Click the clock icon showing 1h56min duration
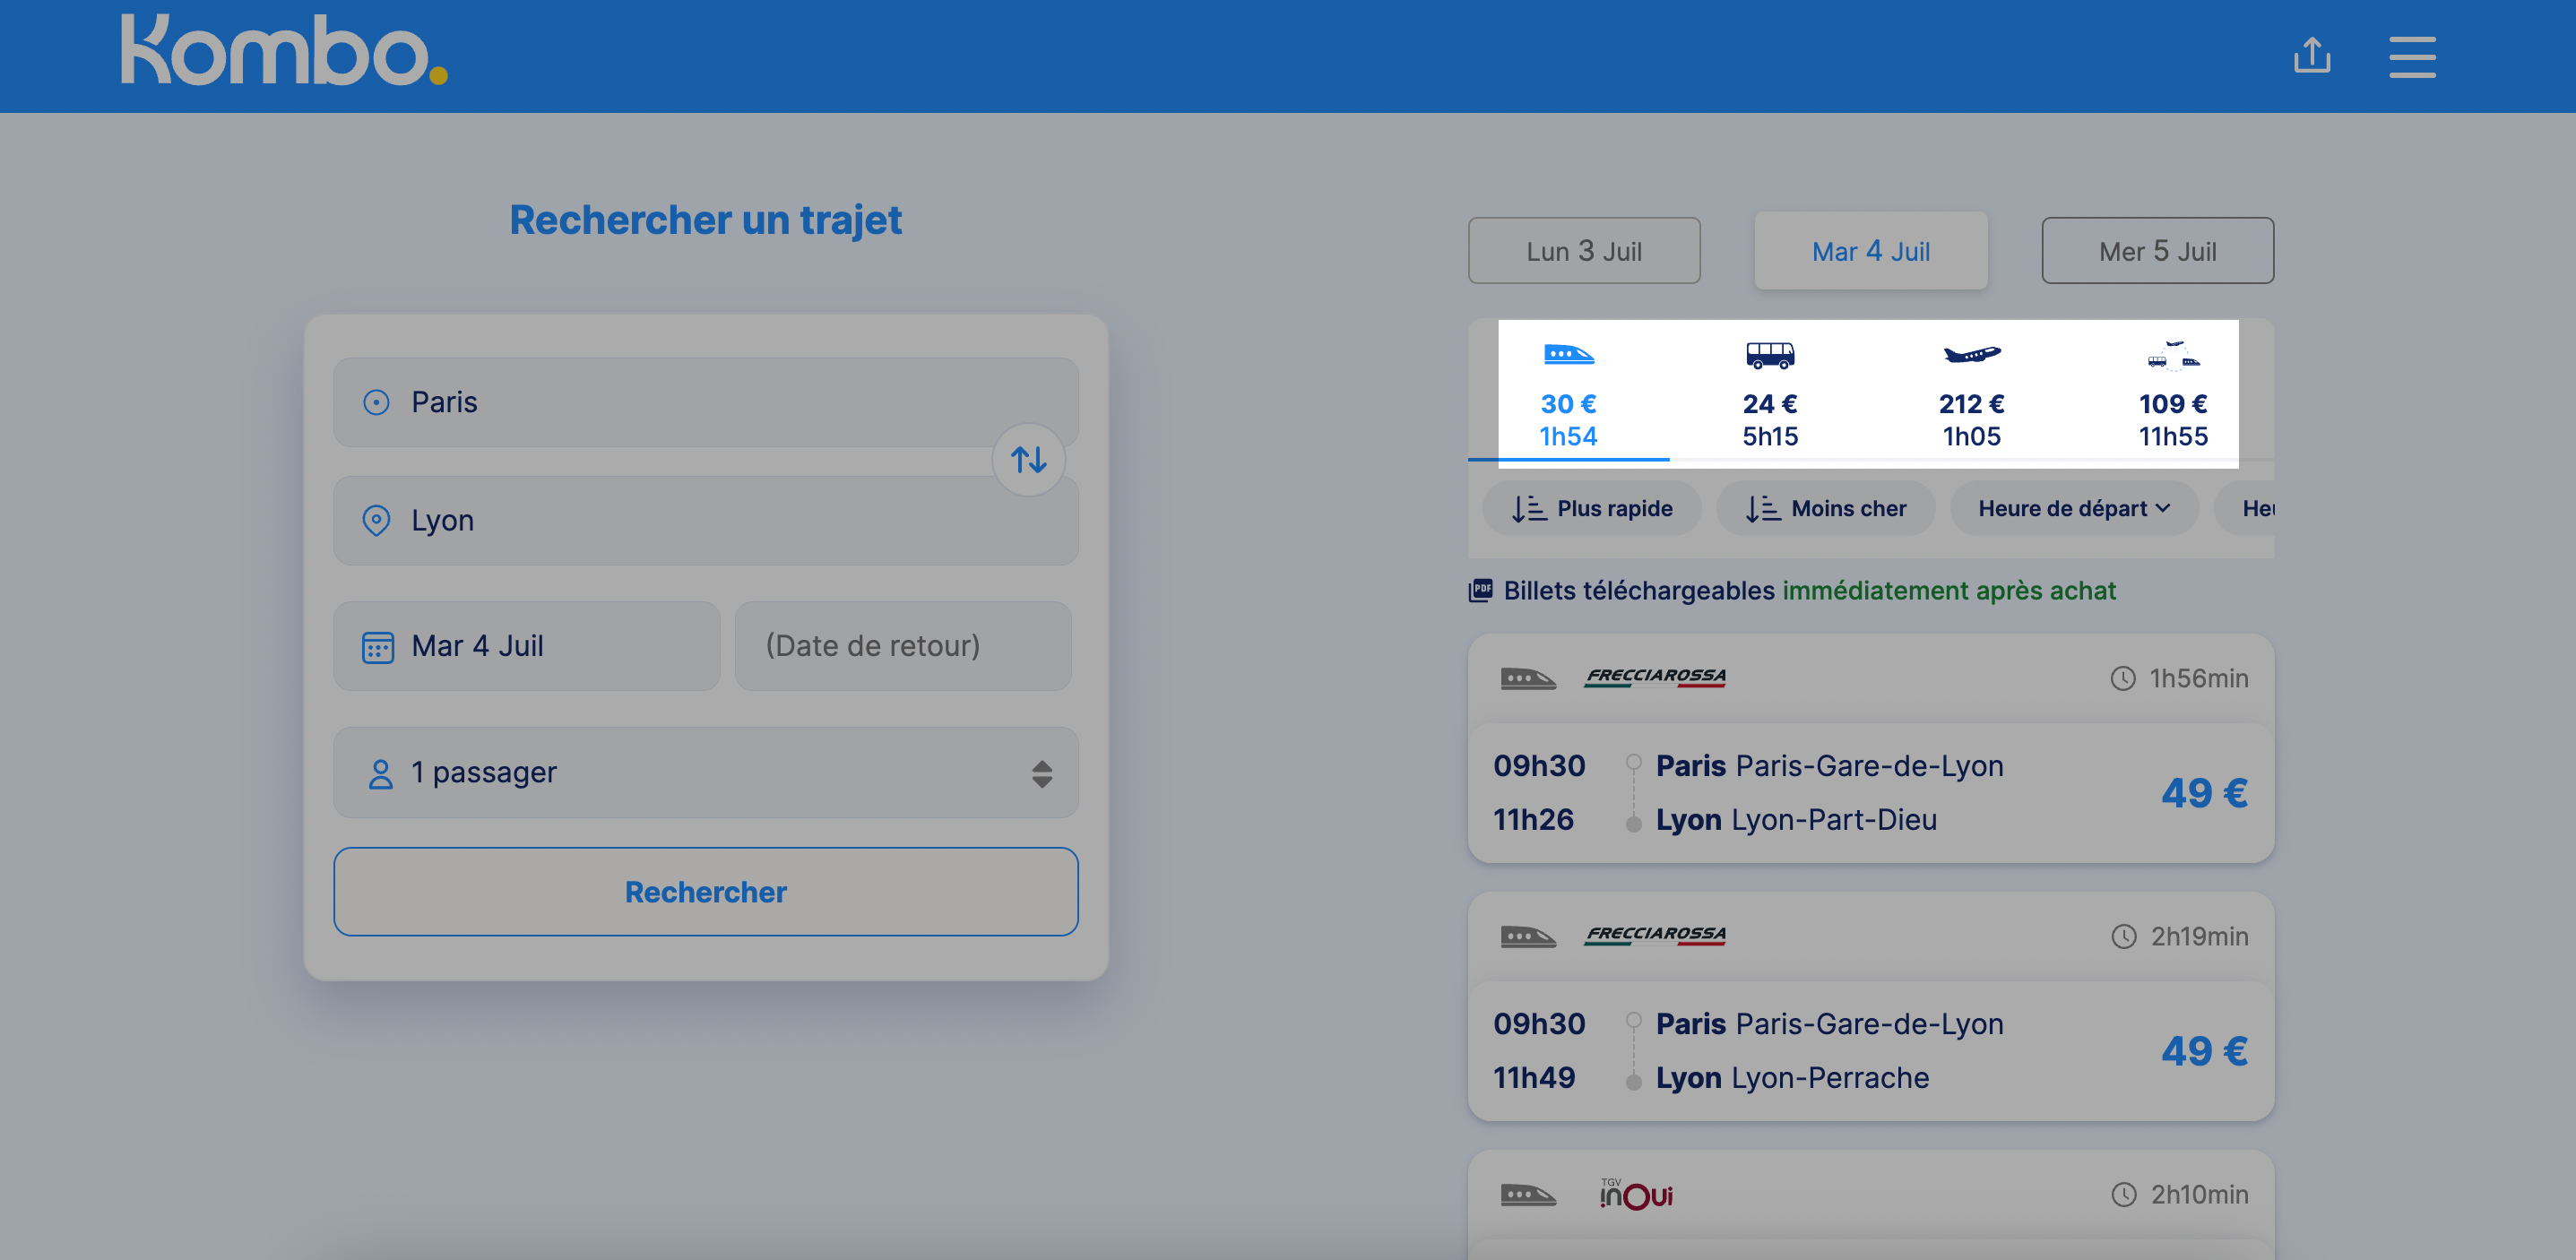Viewport: 2576px width, 1260px height. point(2122,677)
